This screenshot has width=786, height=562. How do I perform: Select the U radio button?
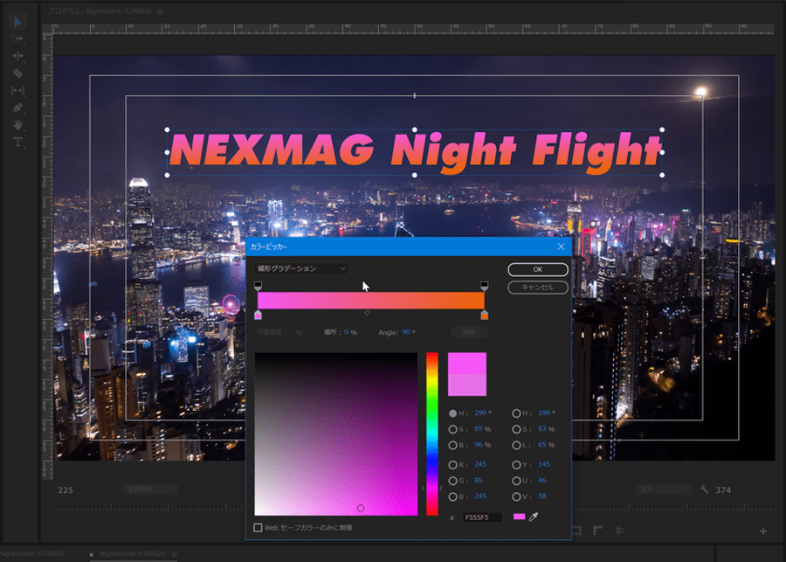516,481
